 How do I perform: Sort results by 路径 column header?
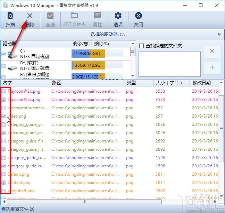[86, 83]
